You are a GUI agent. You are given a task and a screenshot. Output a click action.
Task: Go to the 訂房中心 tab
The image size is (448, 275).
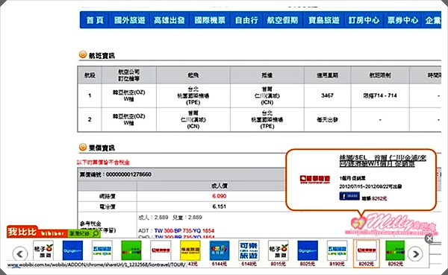[364, 20]
